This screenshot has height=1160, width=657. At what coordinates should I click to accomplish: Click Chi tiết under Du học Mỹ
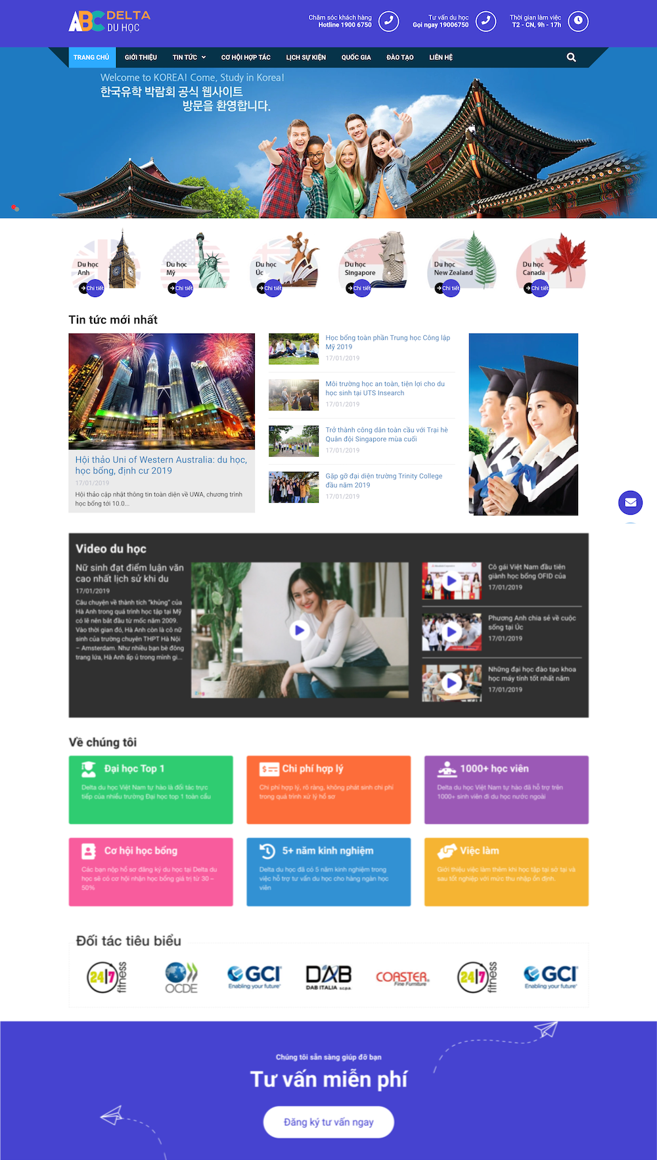(181, 288)
